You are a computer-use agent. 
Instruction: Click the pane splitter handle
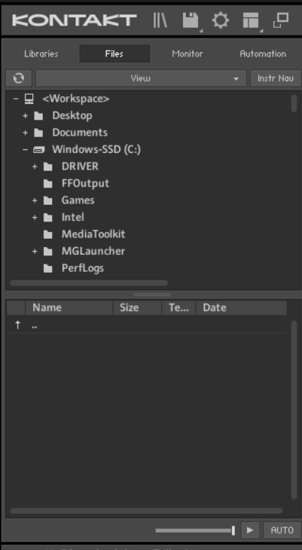pyautogui.click(x=152, y=295)
